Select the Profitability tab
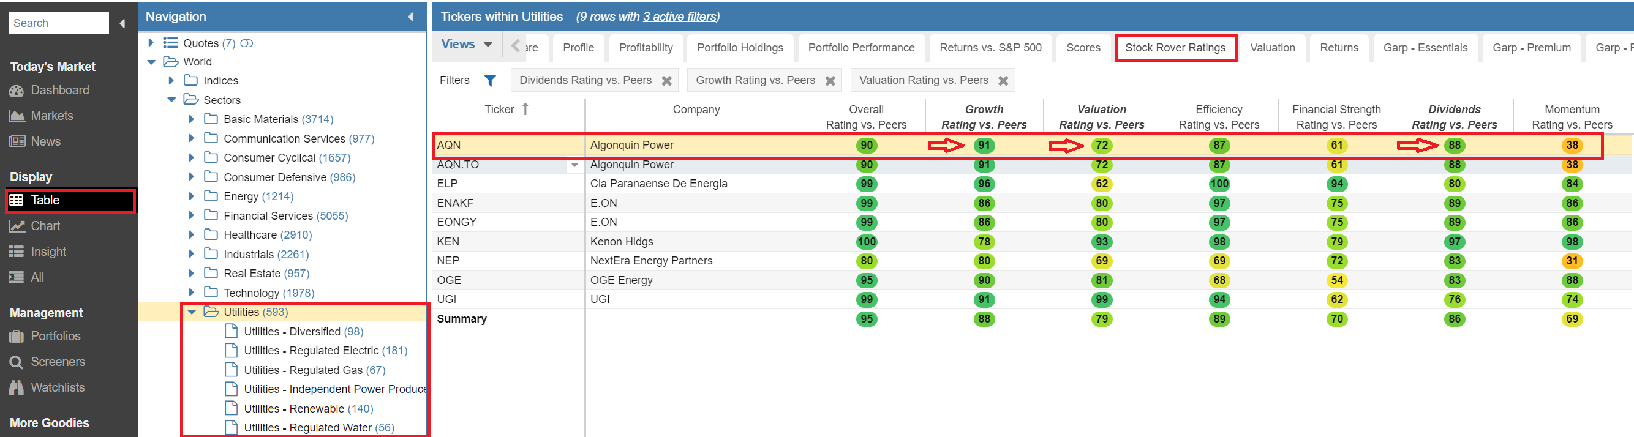The image size is (1634, 437). [645, 48]
